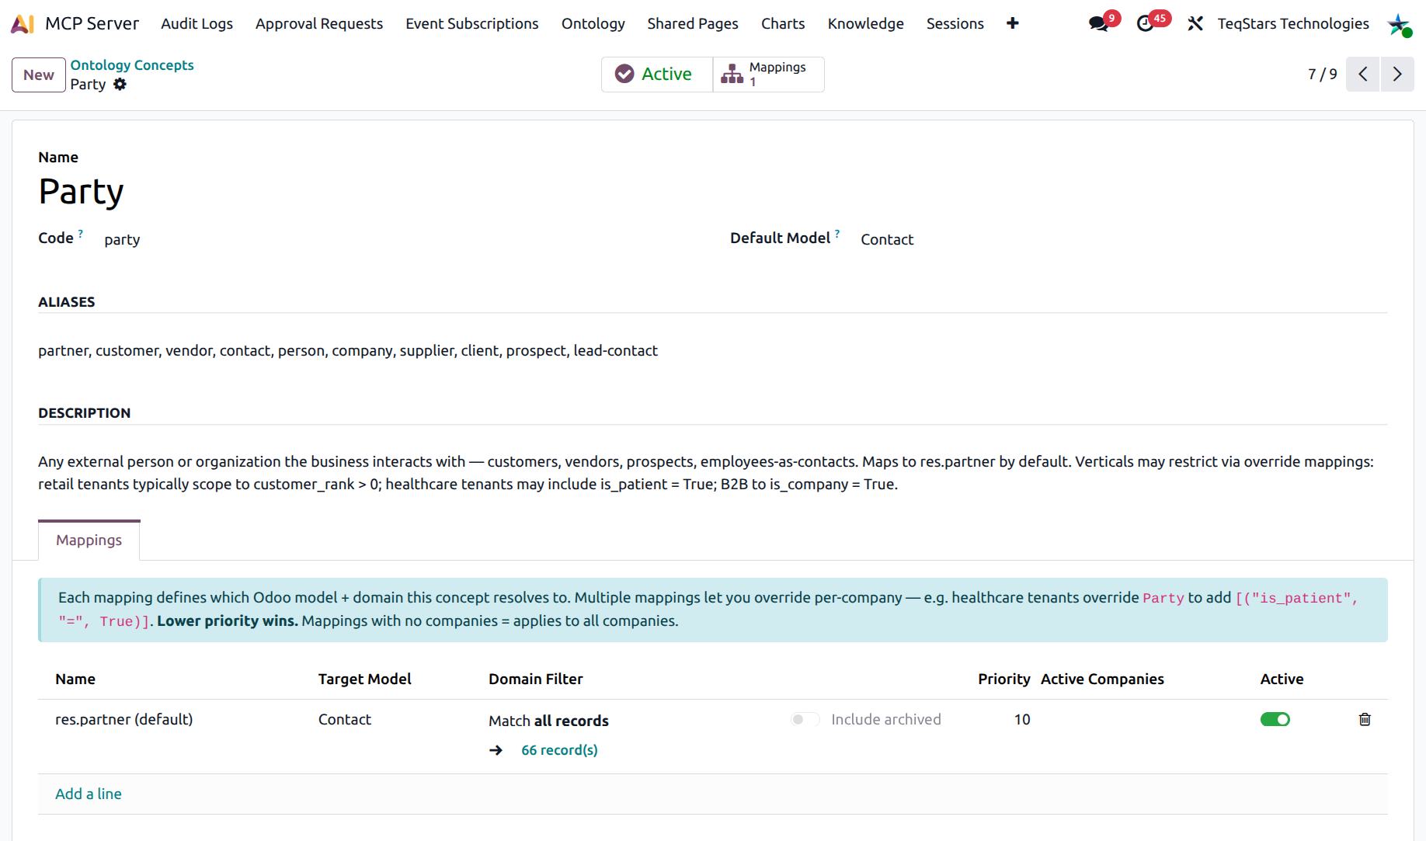Open the Sessions menu
1426x841 pixels.
[955, 23]
